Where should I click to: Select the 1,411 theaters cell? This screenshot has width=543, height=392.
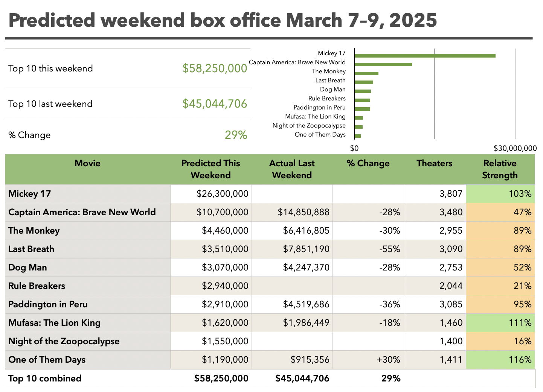click(x=435, y=360)
